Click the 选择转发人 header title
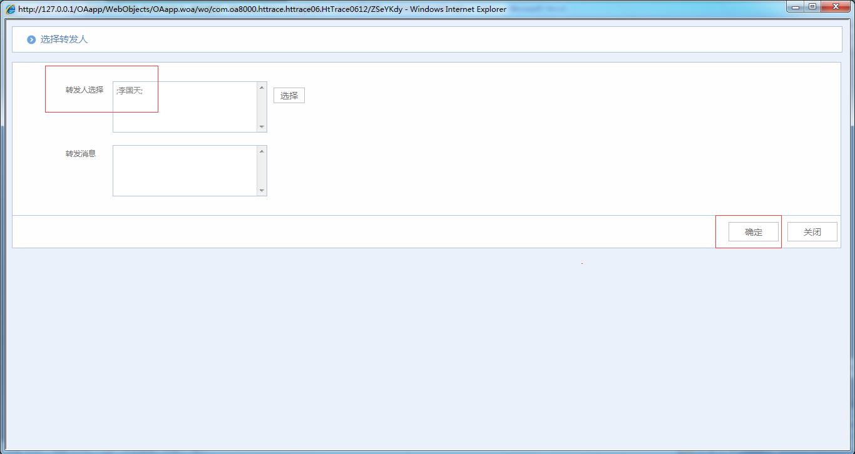This screenshot has height=454, width=855. click(x=64, y=39)
